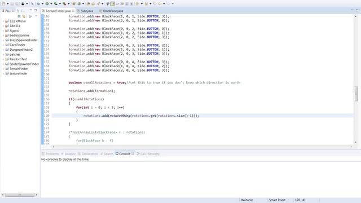Click the New file toolbar icon

3,4
